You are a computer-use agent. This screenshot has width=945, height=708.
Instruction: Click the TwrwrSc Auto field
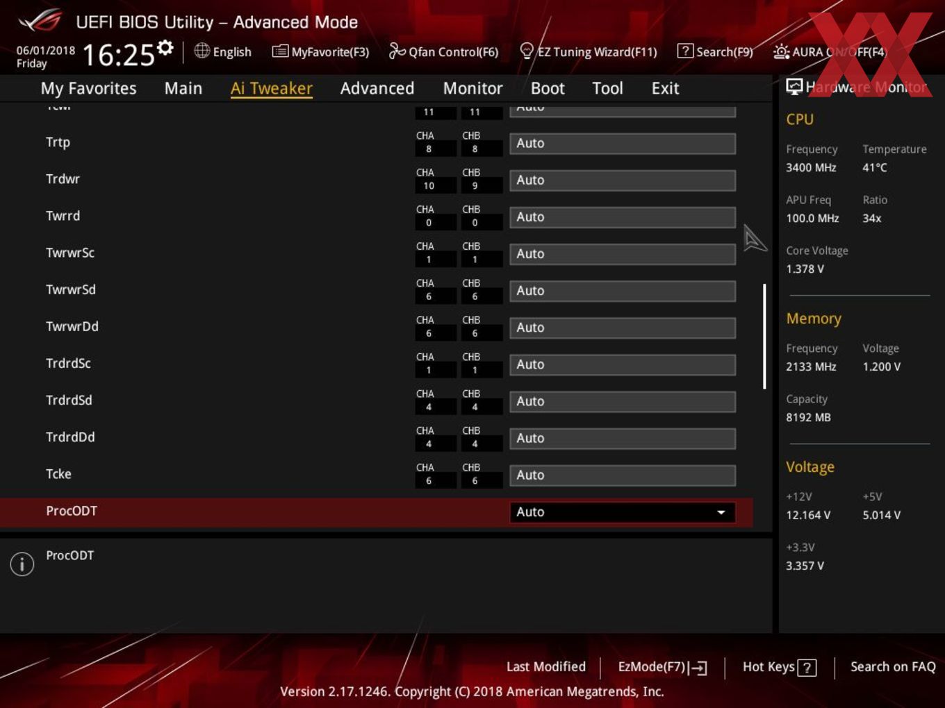pos(623,254)
